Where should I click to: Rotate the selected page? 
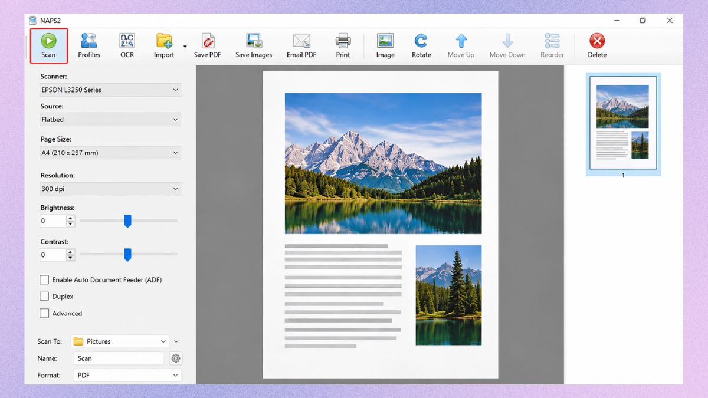click(421, 45)
